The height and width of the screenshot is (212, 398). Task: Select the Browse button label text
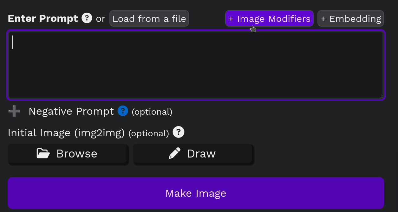[77, 154]
